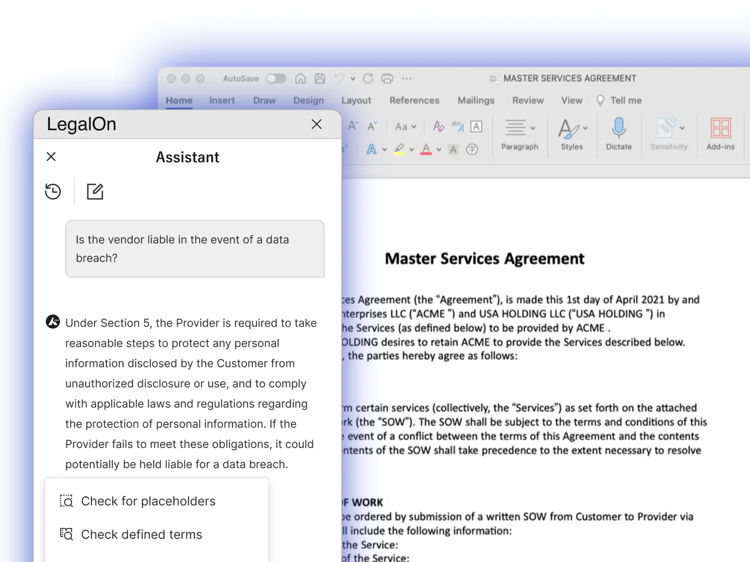Open the more options ellipsis in title bar

406,78
